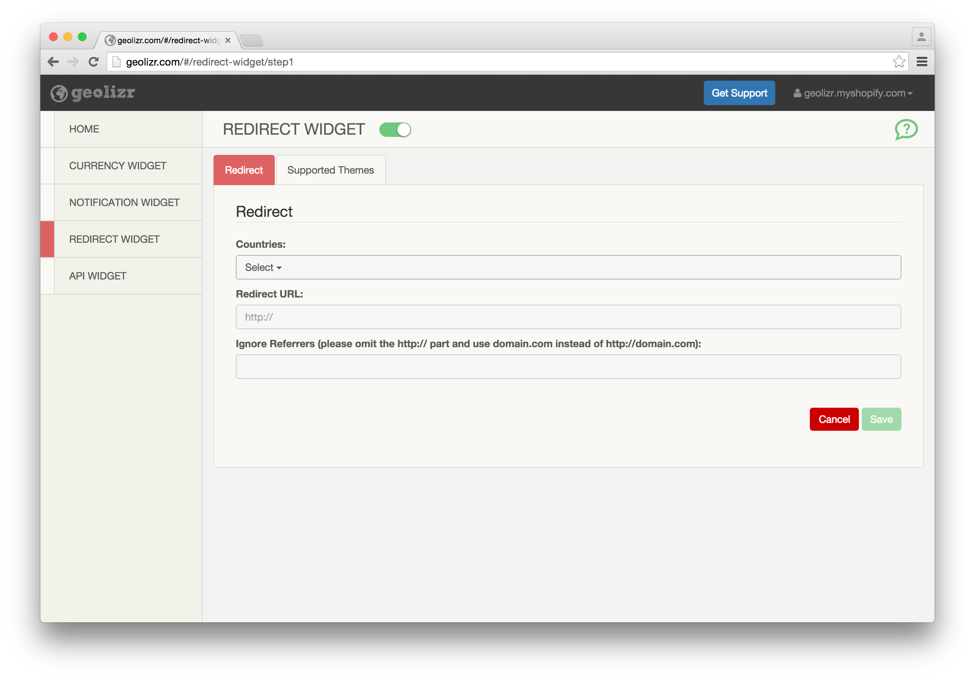
Task: Click the red Cancel button
Action: pos(834,419)
